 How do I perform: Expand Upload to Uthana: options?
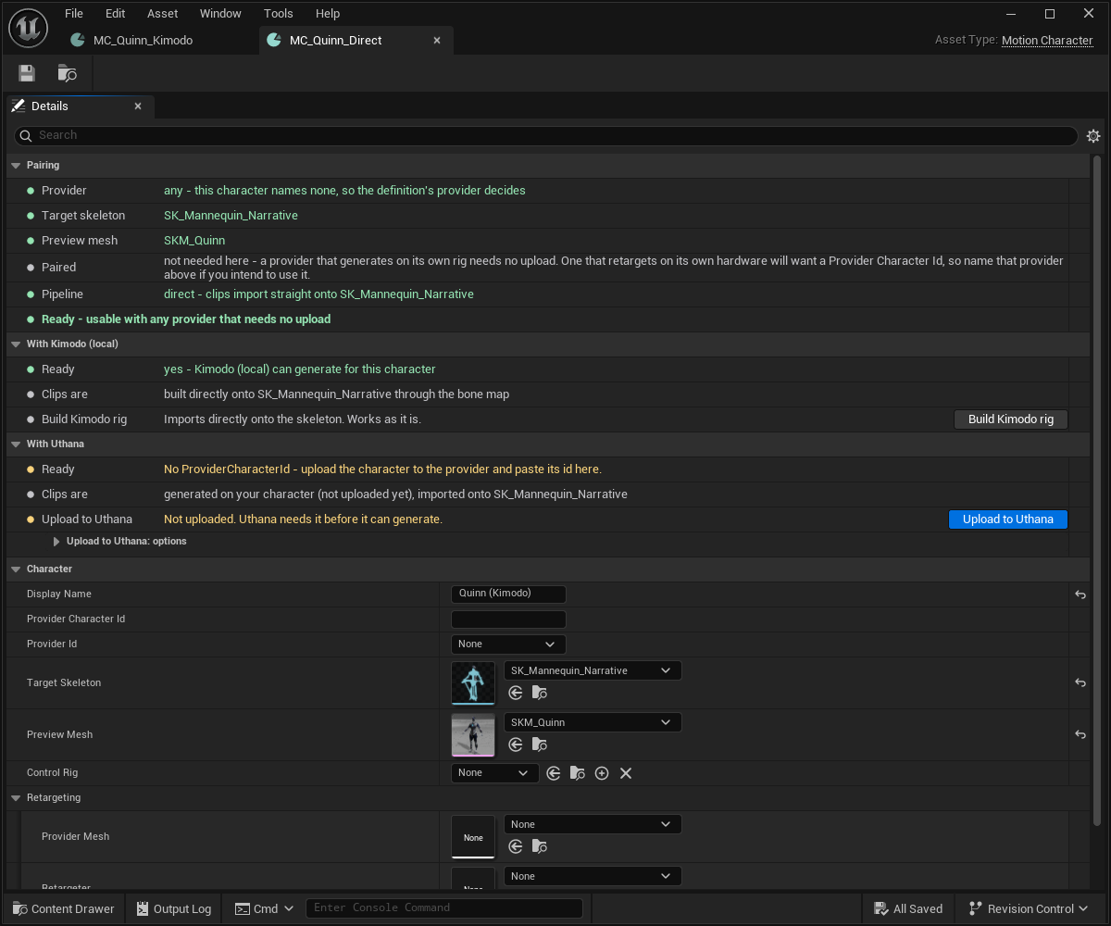[x=57, y=542]
